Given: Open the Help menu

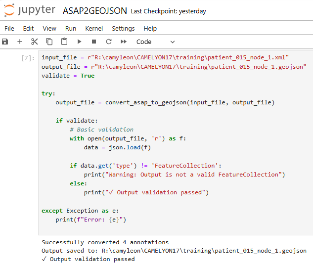Looking at the screenshot, I should tap(150, 29).
